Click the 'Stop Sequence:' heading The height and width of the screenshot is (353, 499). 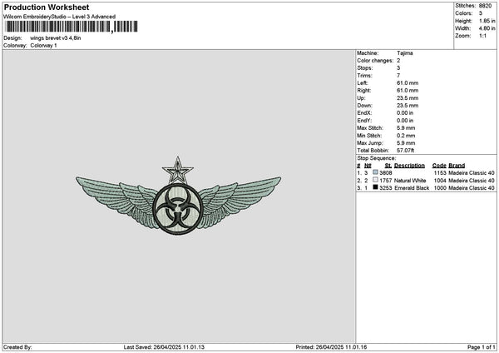click(377, 158)
